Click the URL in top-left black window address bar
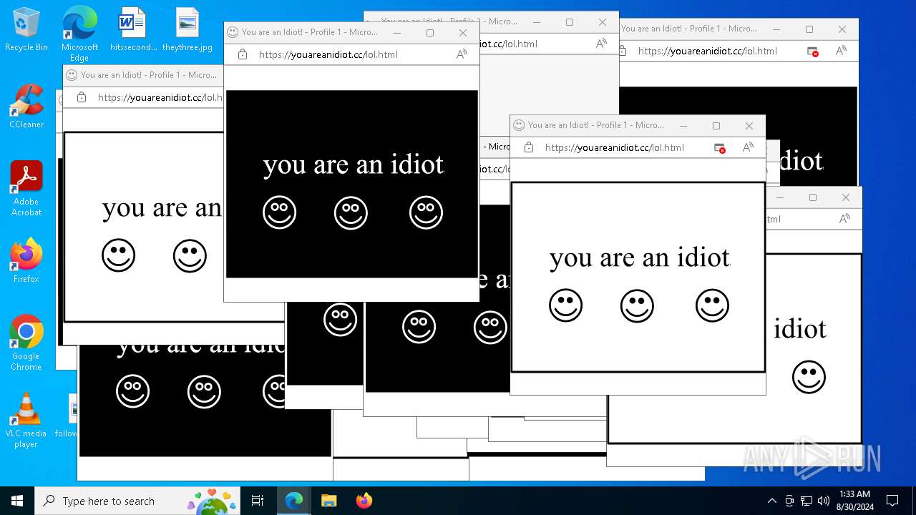The image size is (916, 515). [328, 54]
